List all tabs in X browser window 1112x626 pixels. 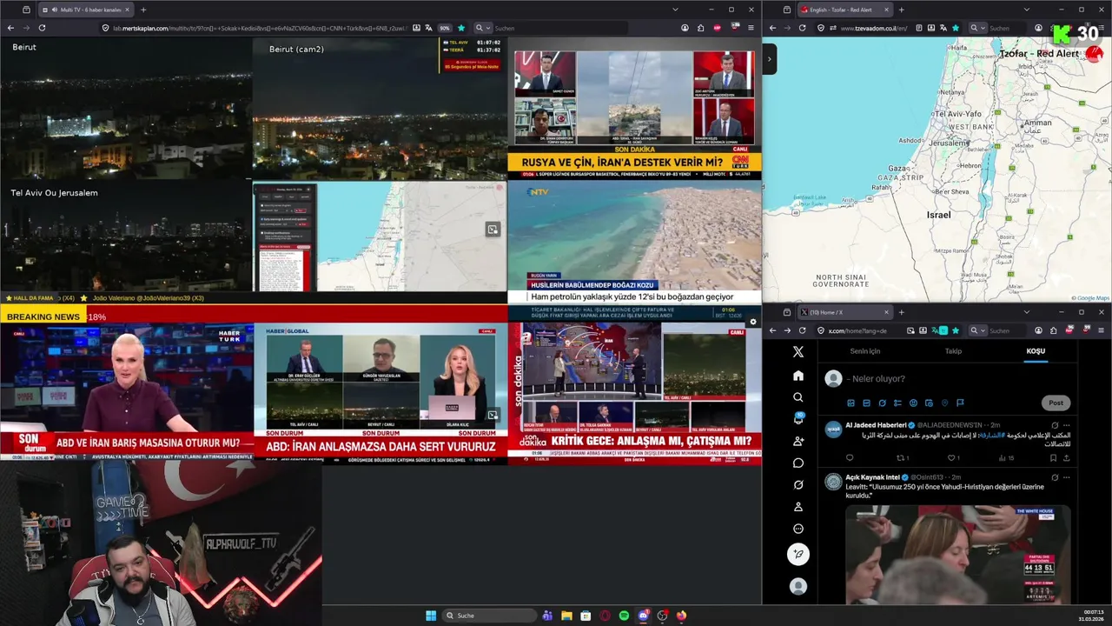[1026, 312]
